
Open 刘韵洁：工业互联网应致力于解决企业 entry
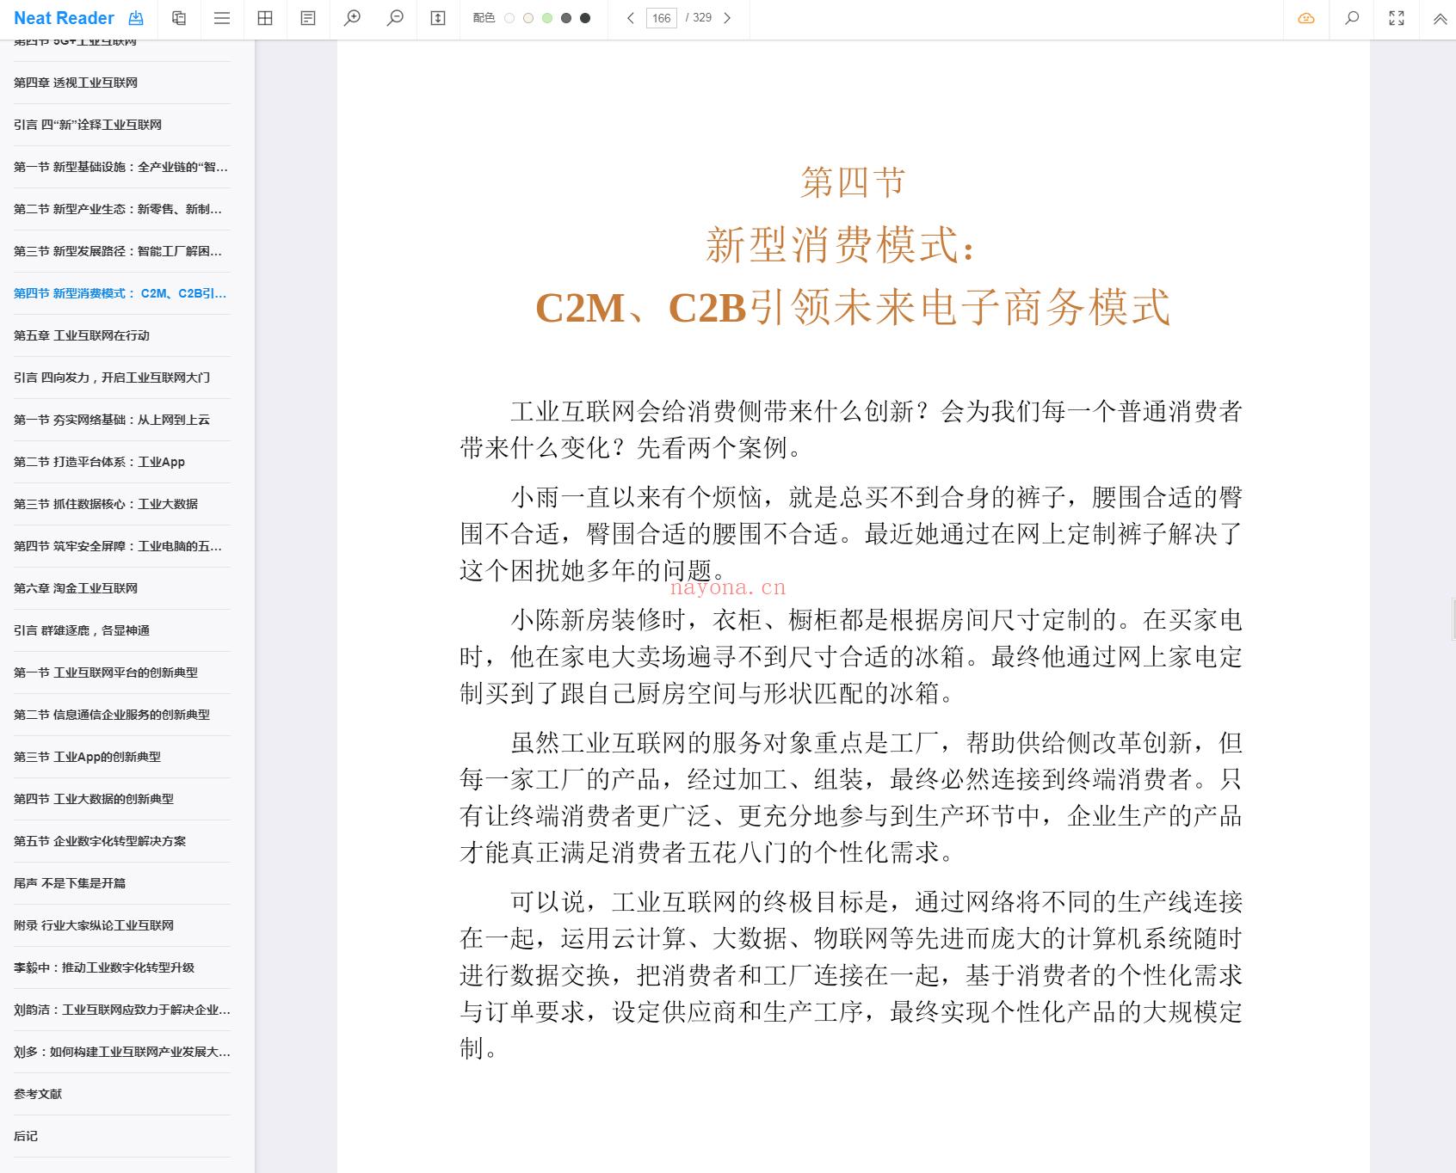122,1010
